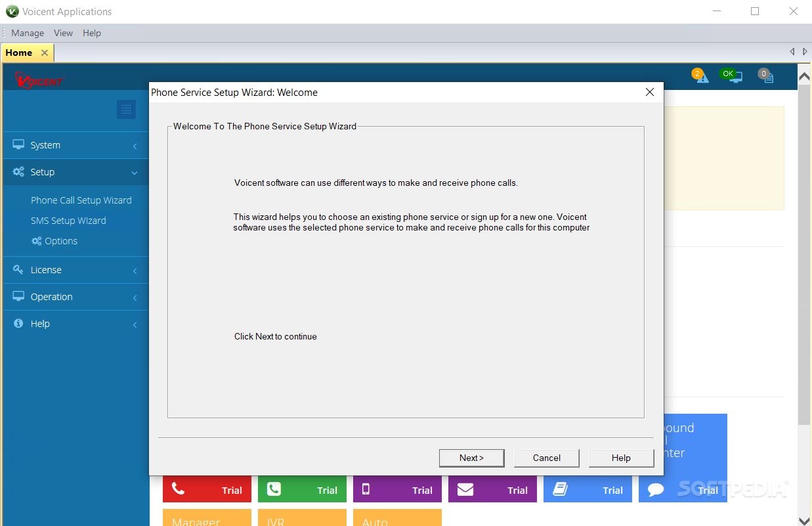Cancel the Phone Service Setup Wizard

[547, 458]
